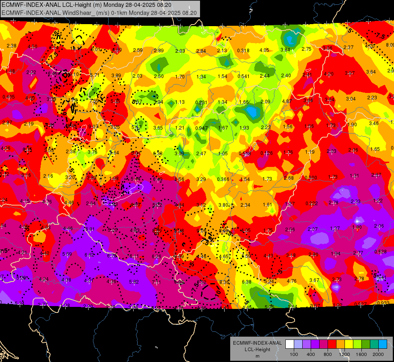Click the wind shear value 4.87
The height and width of the screenshot is (362, 394).
tap(287, 101)
